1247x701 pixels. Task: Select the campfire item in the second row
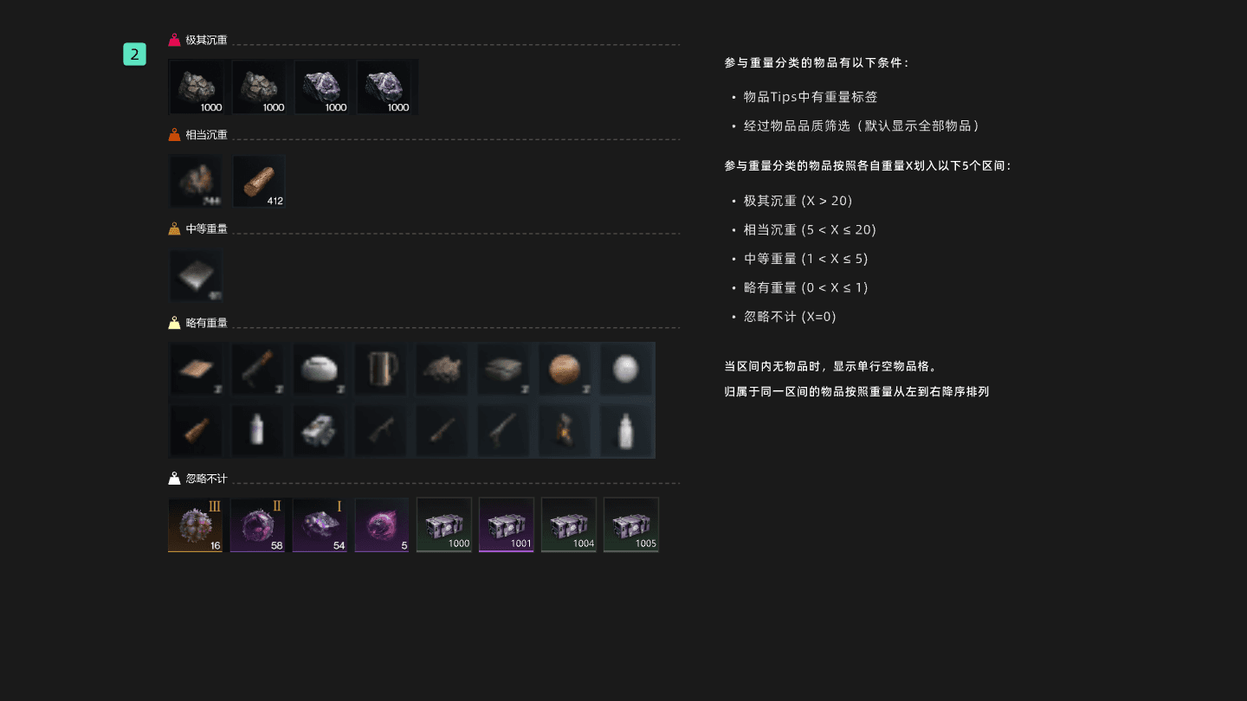point(565,430)
